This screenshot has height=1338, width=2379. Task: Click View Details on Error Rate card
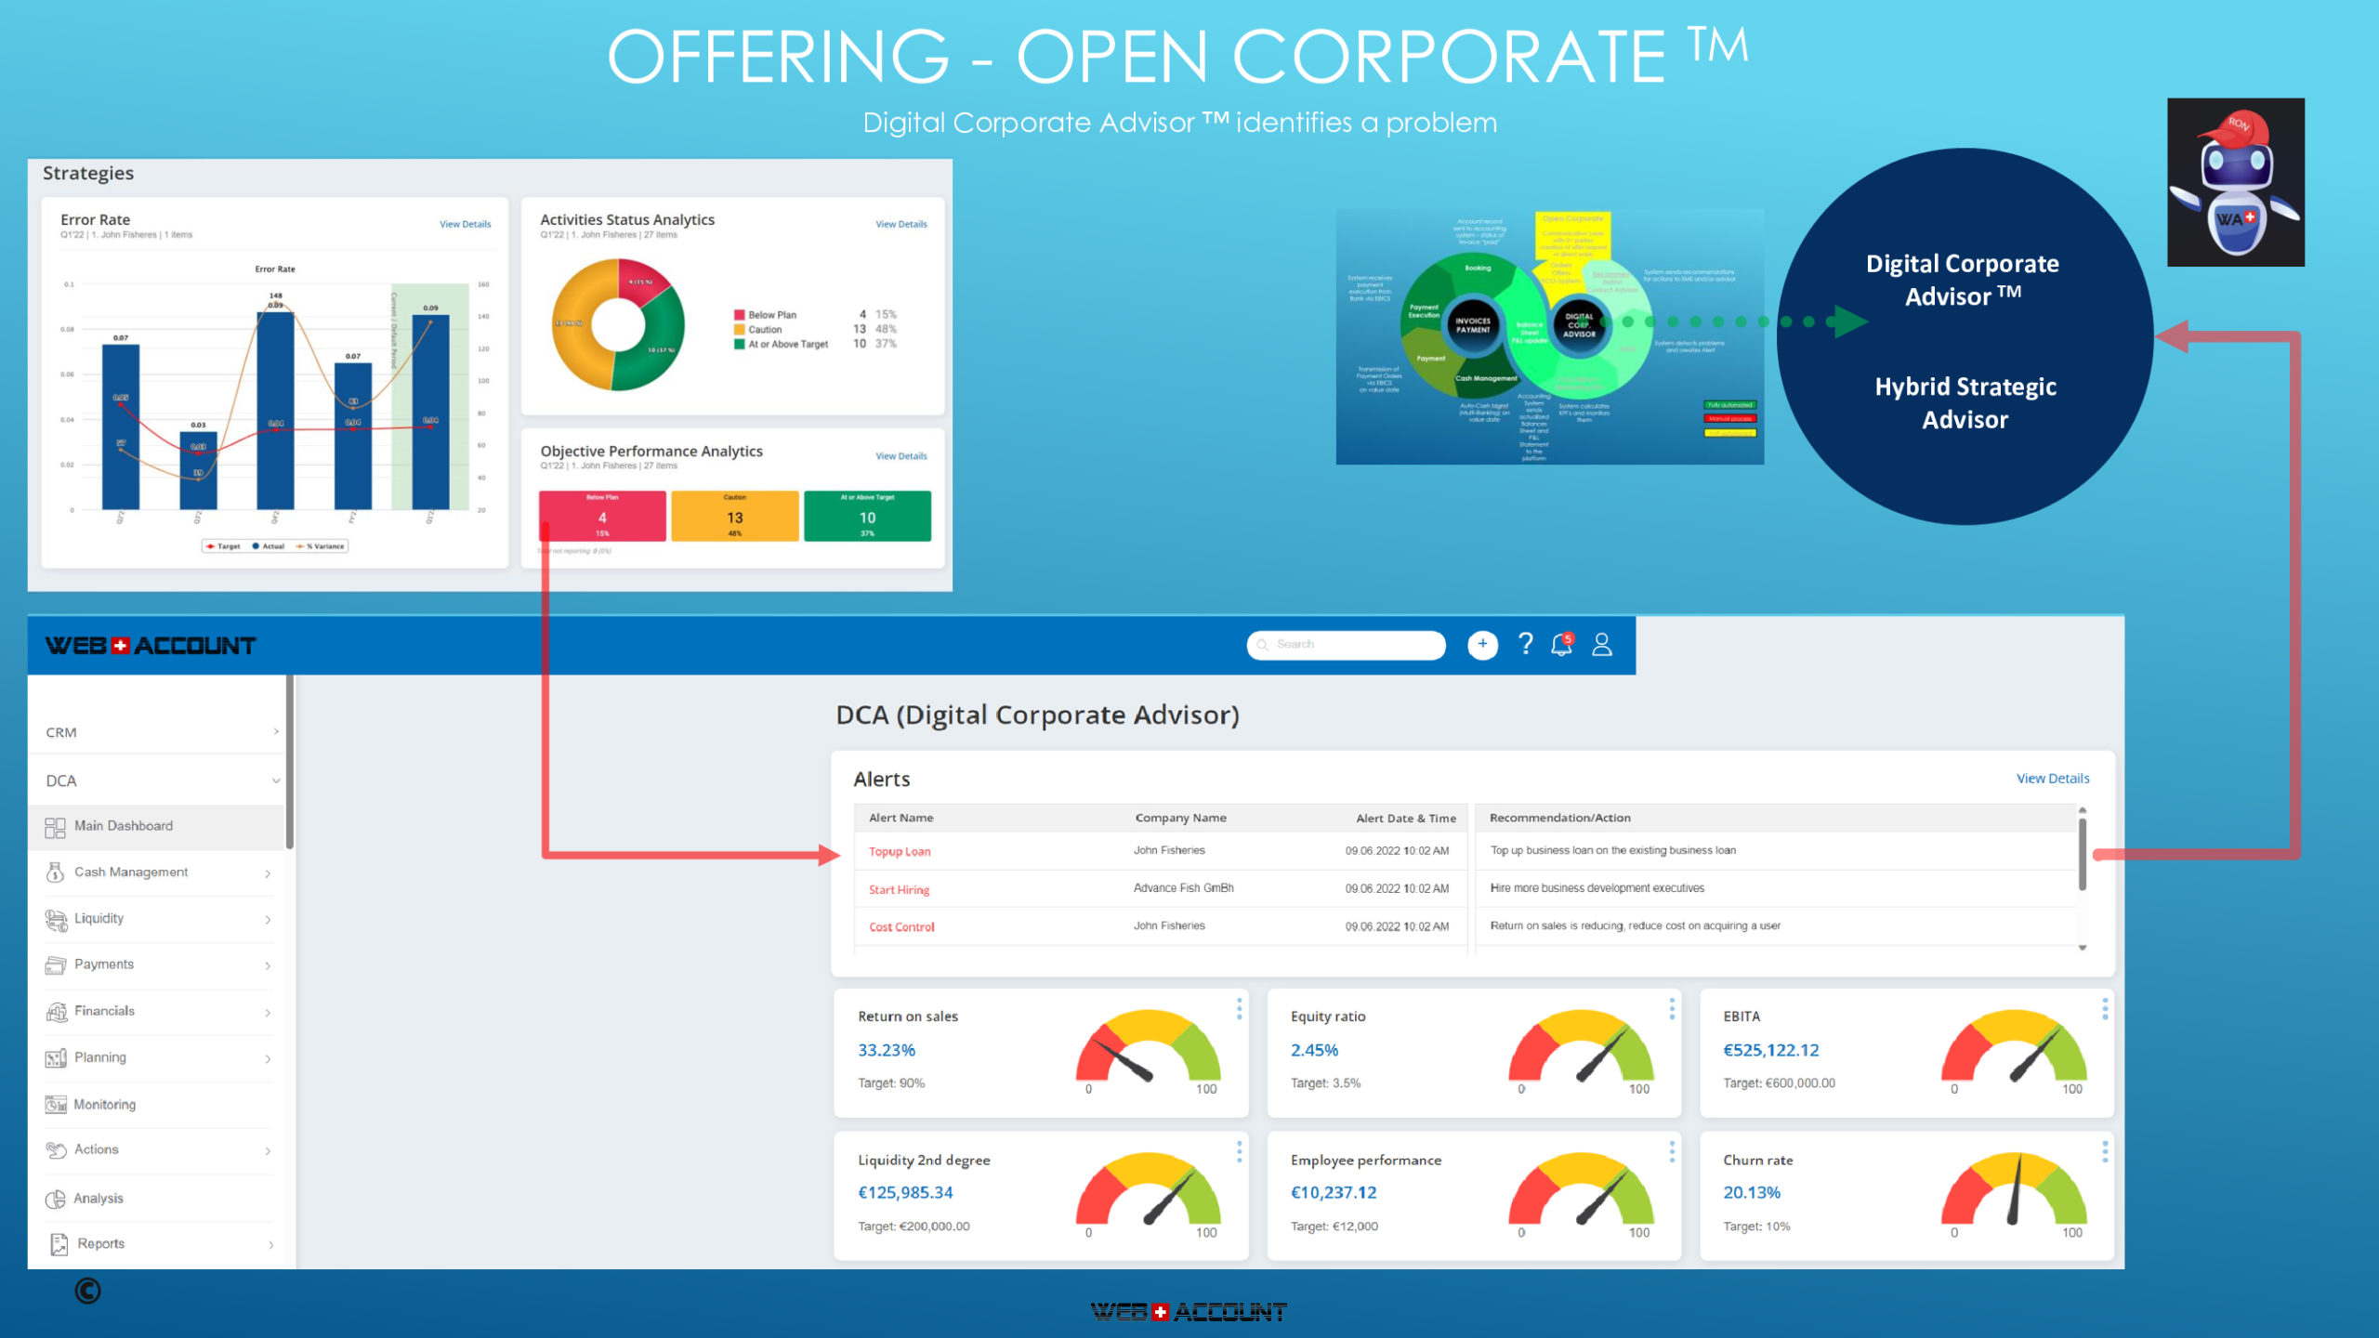click(x=465, y=224)
